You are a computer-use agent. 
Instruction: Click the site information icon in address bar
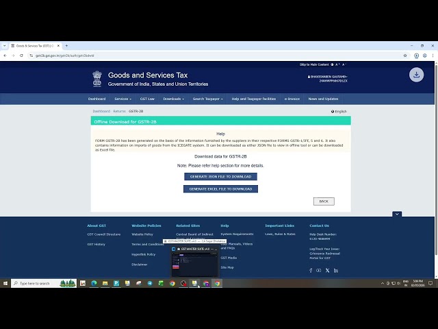tap(31, 56)
